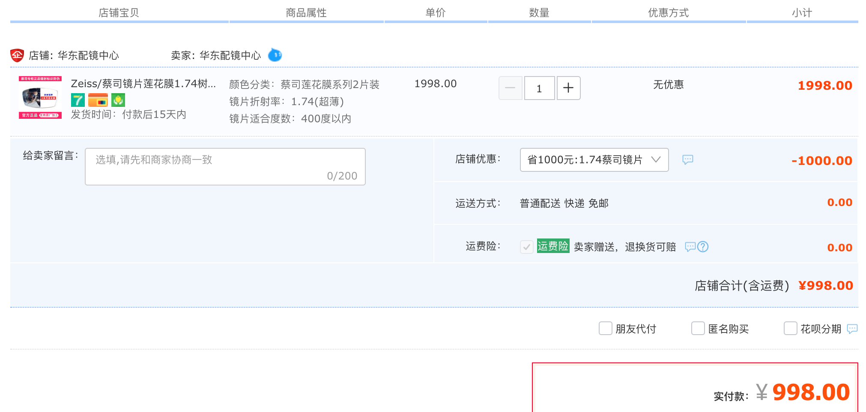
Task: Click the orange credit card badge icon
Action: click(x=98, y=100)
